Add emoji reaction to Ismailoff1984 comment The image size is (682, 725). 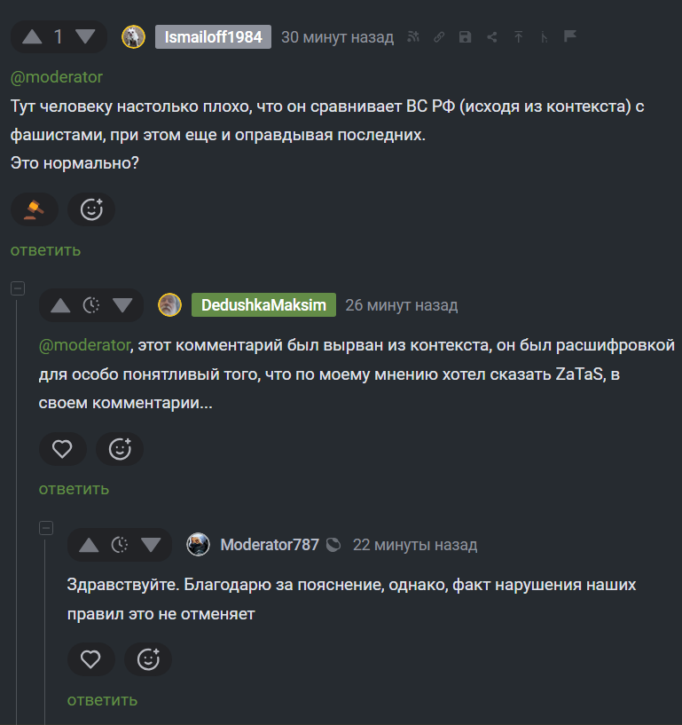[x=91, y=209]
